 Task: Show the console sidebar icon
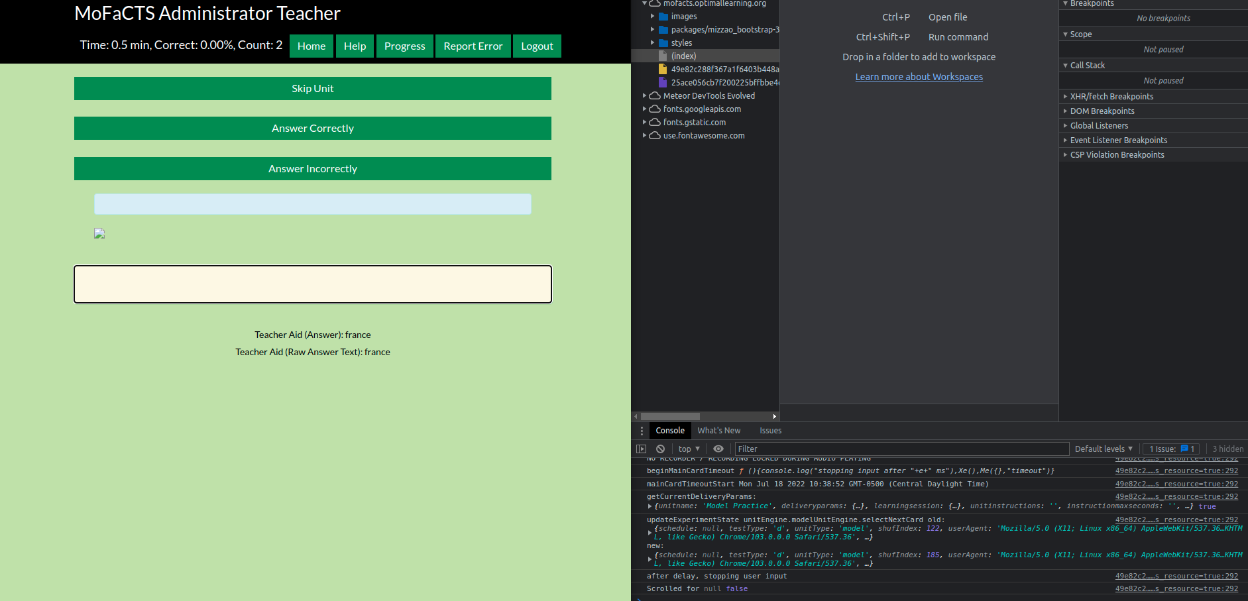click(641, 449)
